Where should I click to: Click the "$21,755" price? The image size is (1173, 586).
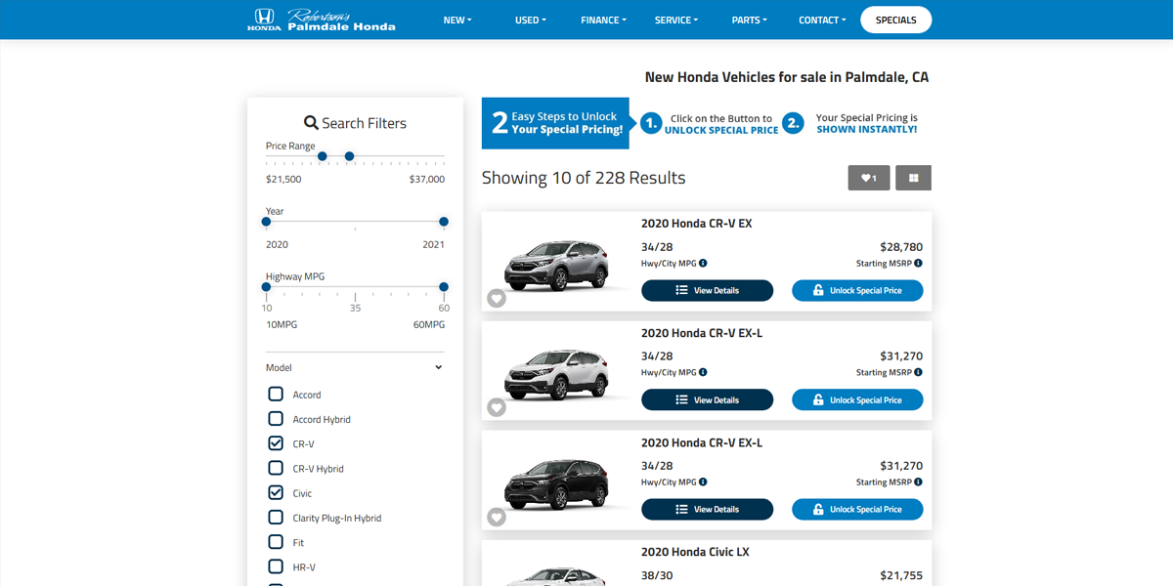point(901,575)
